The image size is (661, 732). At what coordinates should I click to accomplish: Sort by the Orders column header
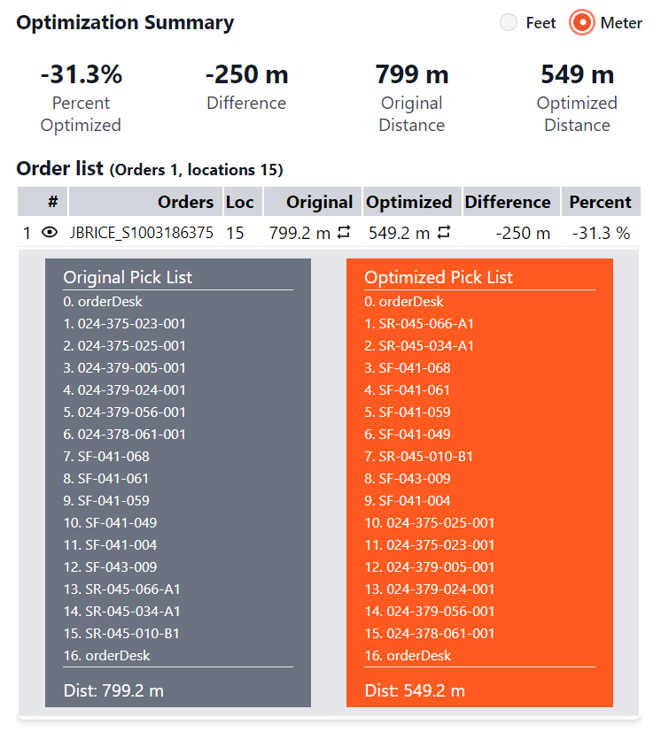pyautogui.click(x=185, y=202)
